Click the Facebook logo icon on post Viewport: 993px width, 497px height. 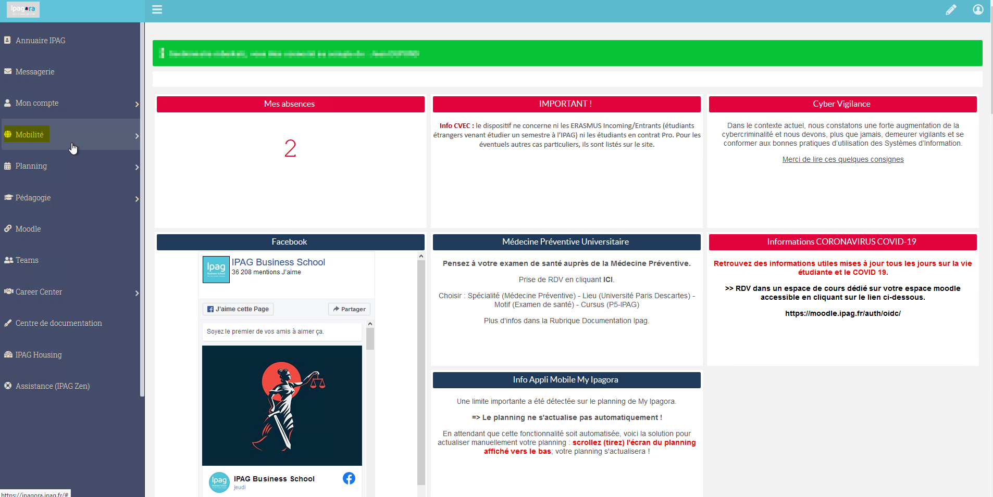[x=349, y=478]
